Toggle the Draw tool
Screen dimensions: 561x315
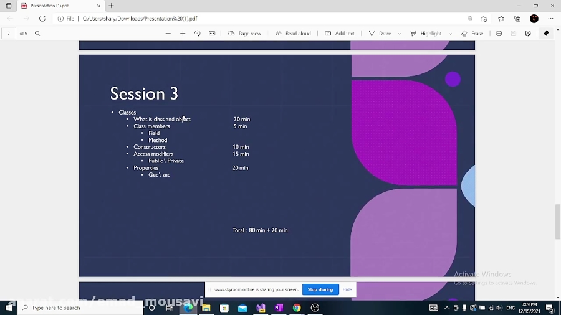pyautogui.click(x=380, y=34)
